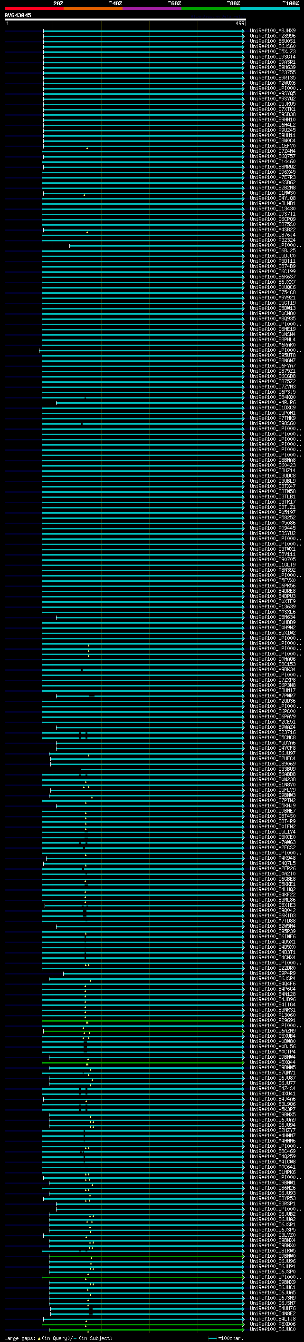Image resolution: width=304 pixels, height=1342 pixels.
Task: Click the white query sequence bar
Action: pyautogui.click(x=125, y=19)
